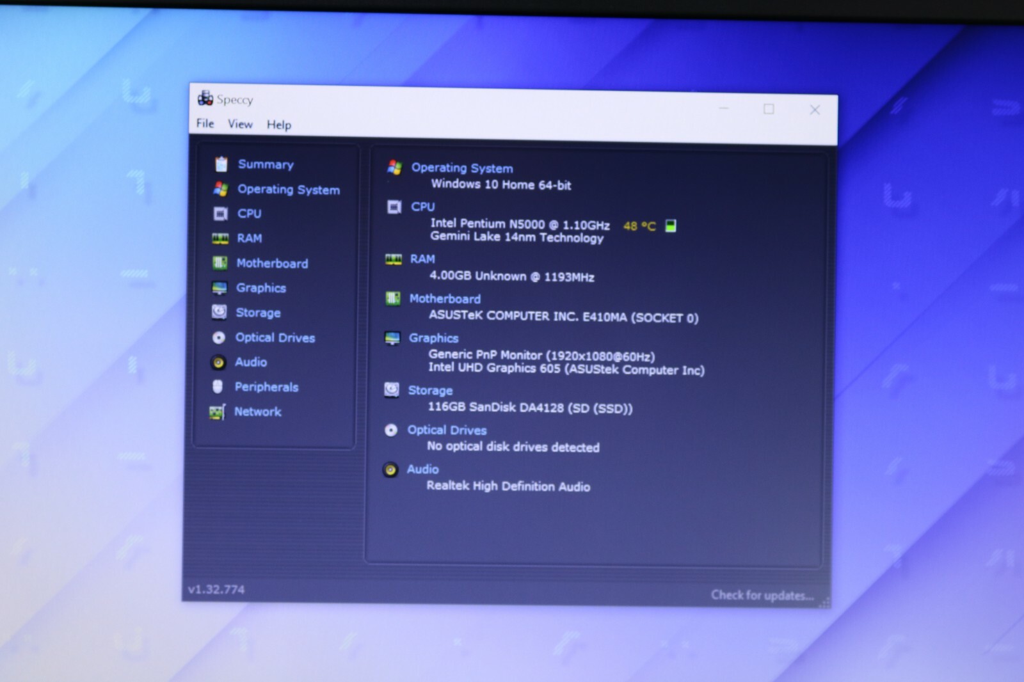Click the RAM icon in summary pane
This screenshot has width=1024, height=682.
tap(394, 259)
